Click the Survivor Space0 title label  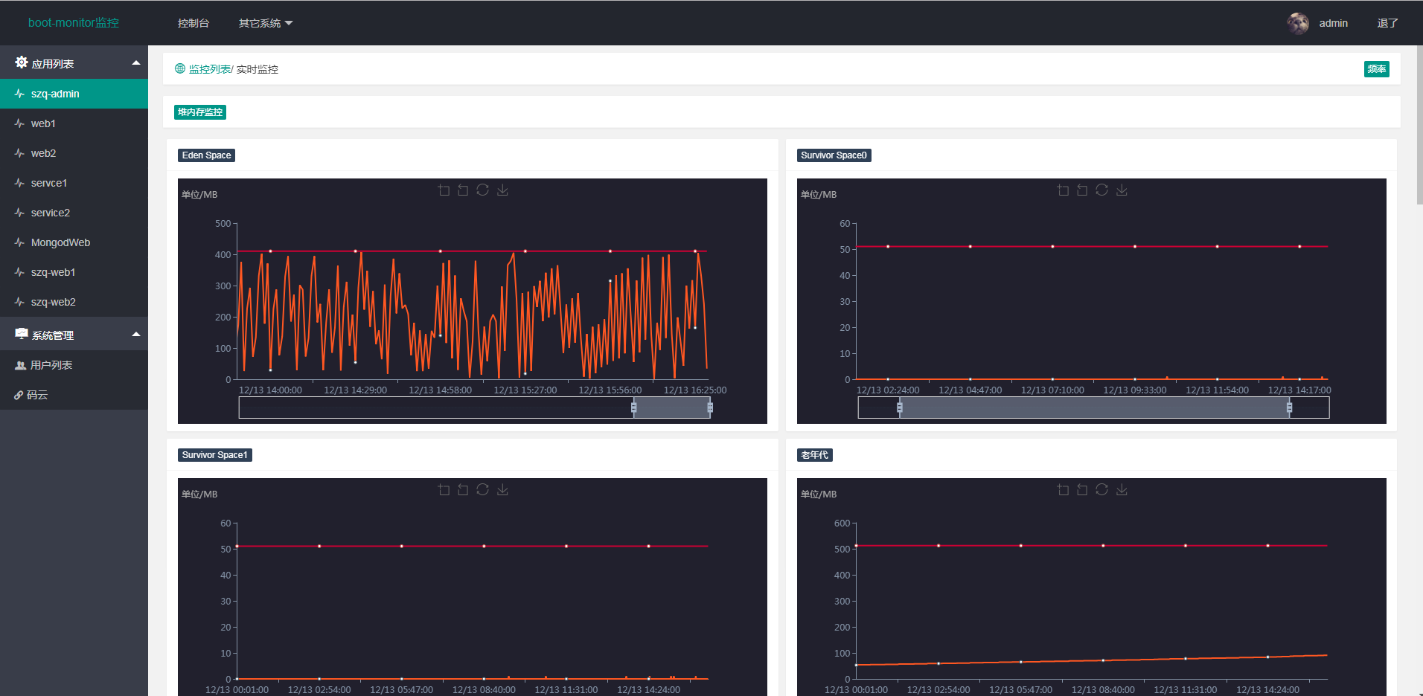point(834,155)
